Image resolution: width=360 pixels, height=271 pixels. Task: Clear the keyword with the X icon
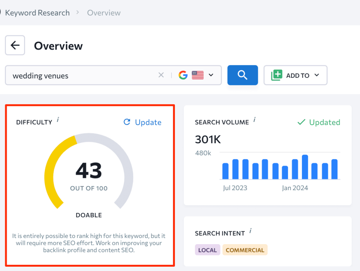(x=161, y=75)
